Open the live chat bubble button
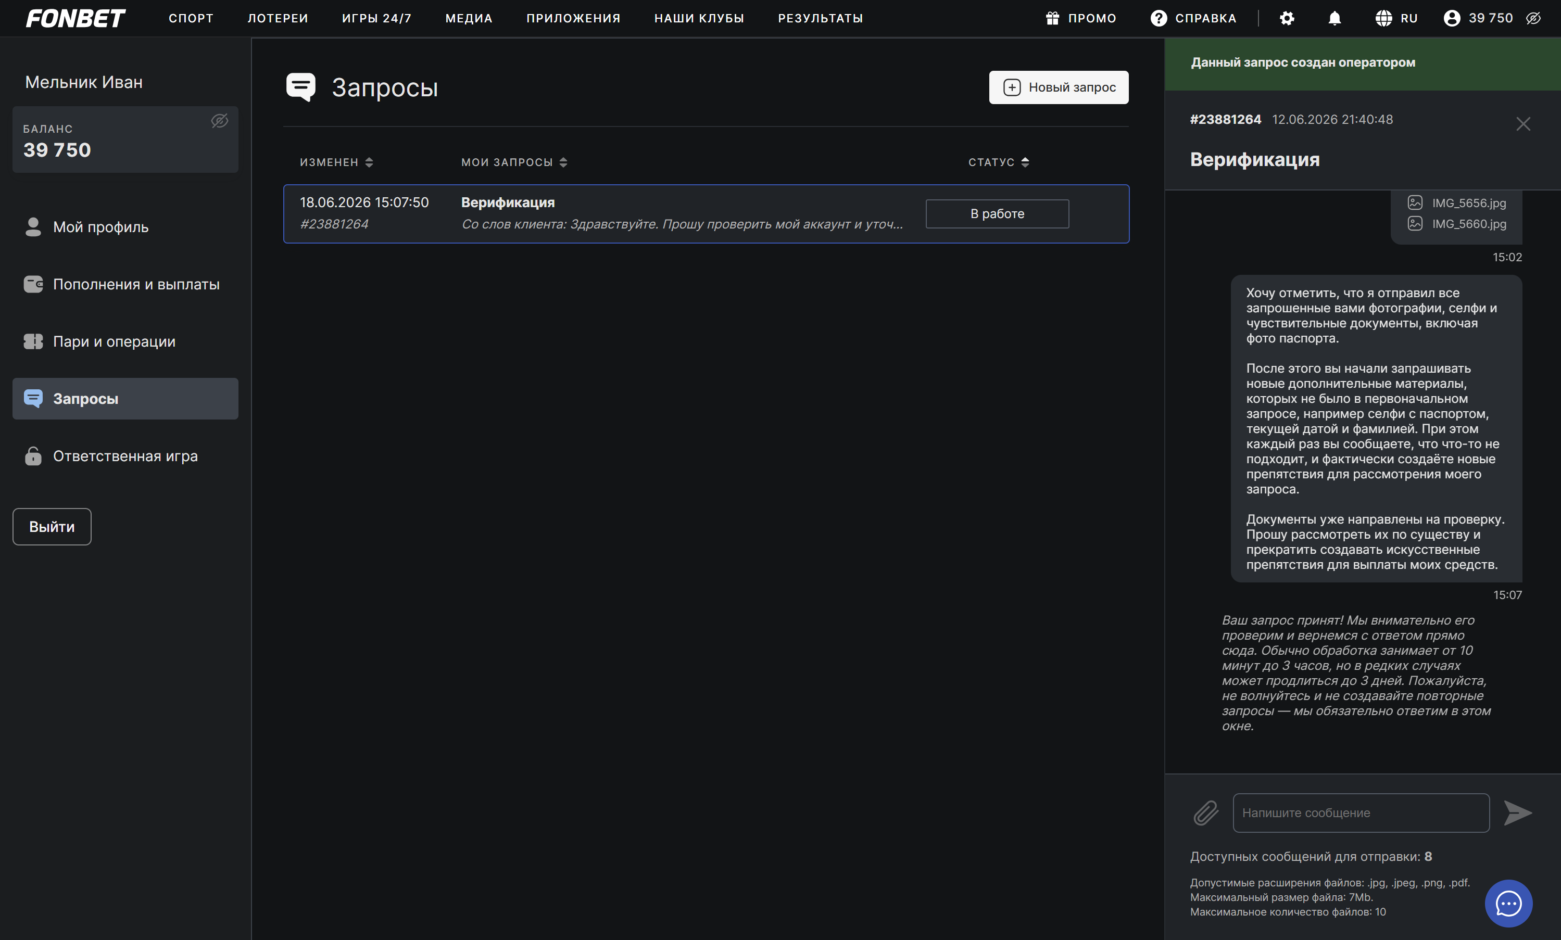1561x940 pixels. [1508, 903]
